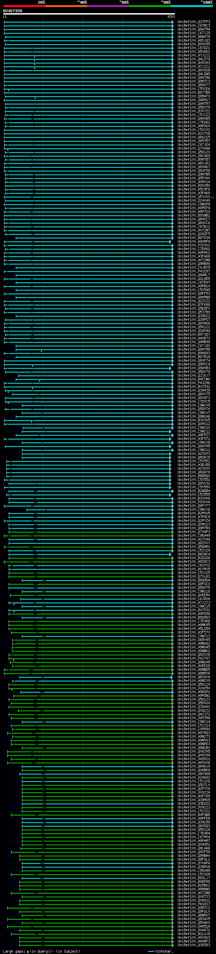The height and width of the screenshot is (954, 216).
Task: Select the UniRef100_P93004 label
Action: [194, 502]
